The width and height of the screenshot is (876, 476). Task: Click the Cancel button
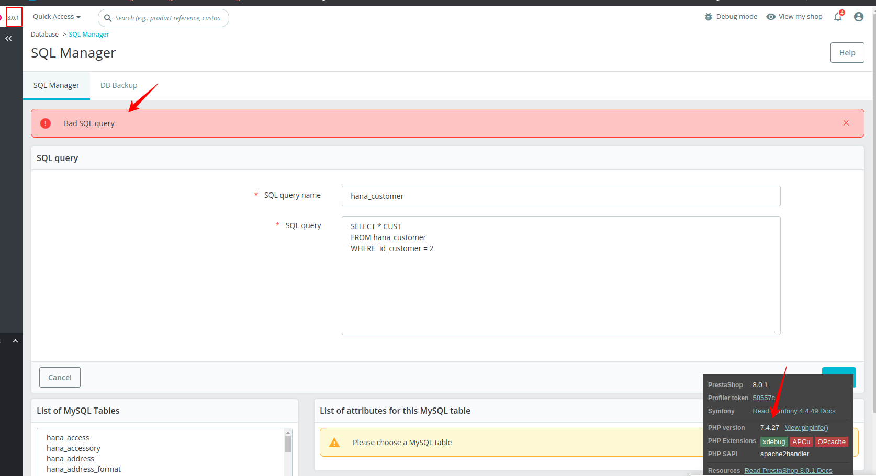pos(60,377)
